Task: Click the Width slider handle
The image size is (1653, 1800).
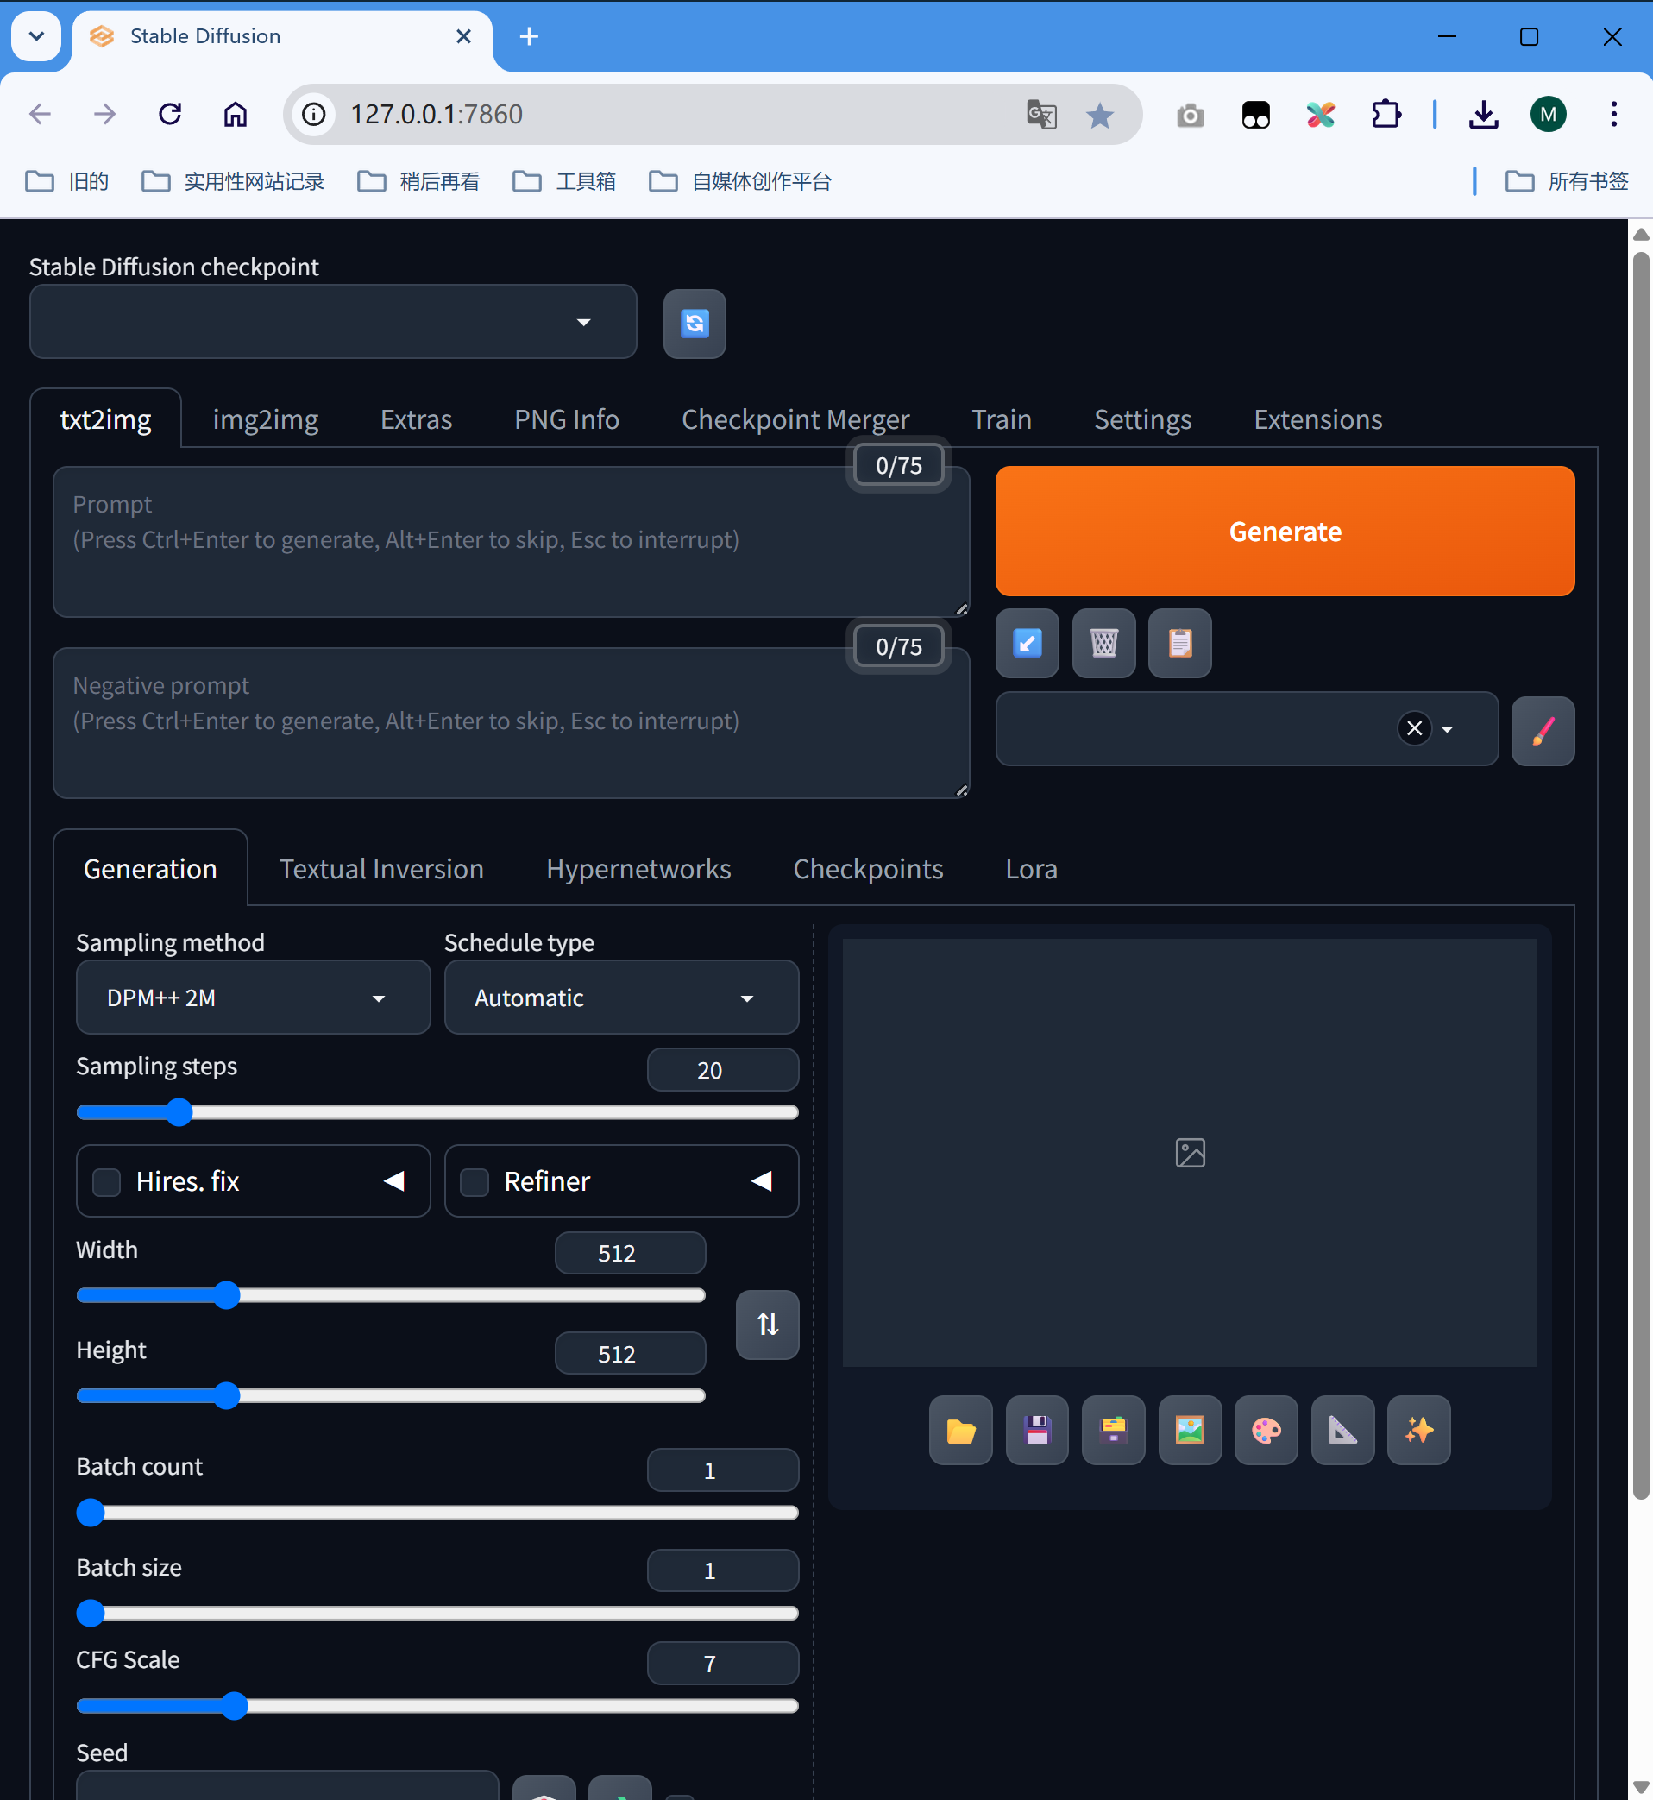Action: pyautogui.click(x=227, y=1295)
